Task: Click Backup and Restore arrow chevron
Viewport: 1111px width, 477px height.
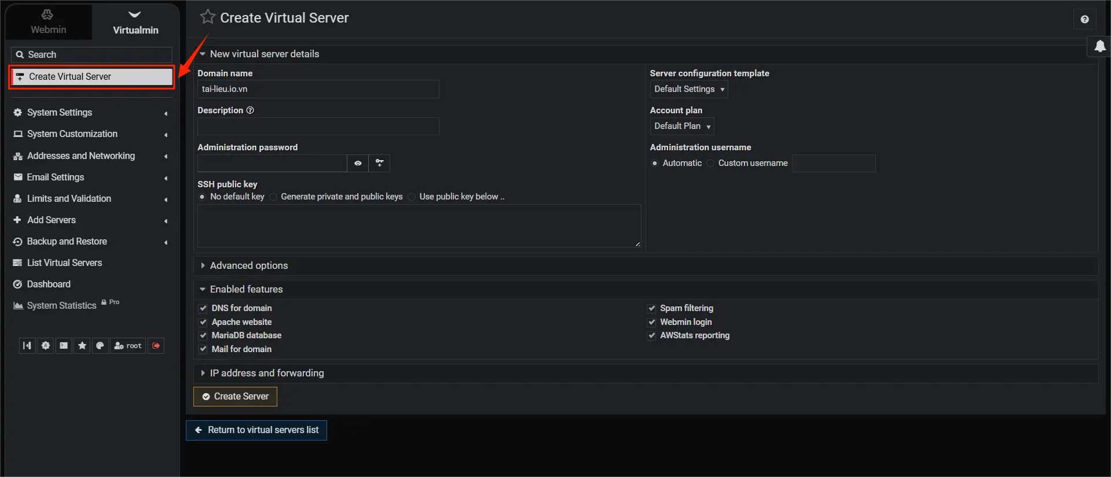Action: point(166,242)
